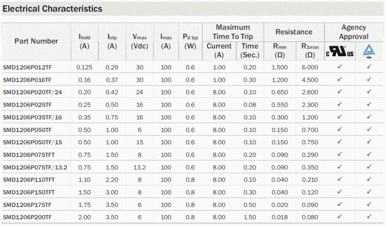
Task: Click the Imax (A) column header
Action: [166, 42]
